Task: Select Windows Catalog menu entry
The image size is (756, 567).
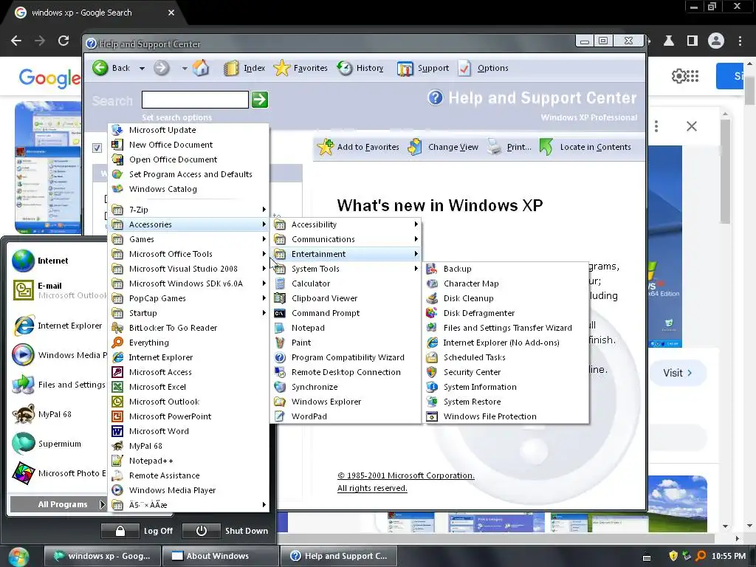Action: pos(188,189)
